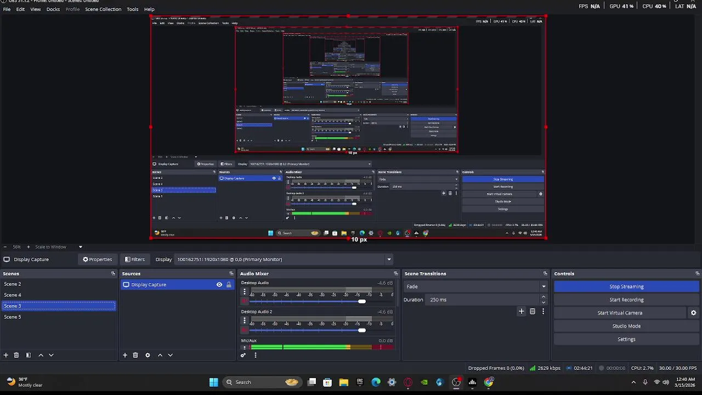Open the View menu
This screenshot has width=702, height=395.
point(35,9)
